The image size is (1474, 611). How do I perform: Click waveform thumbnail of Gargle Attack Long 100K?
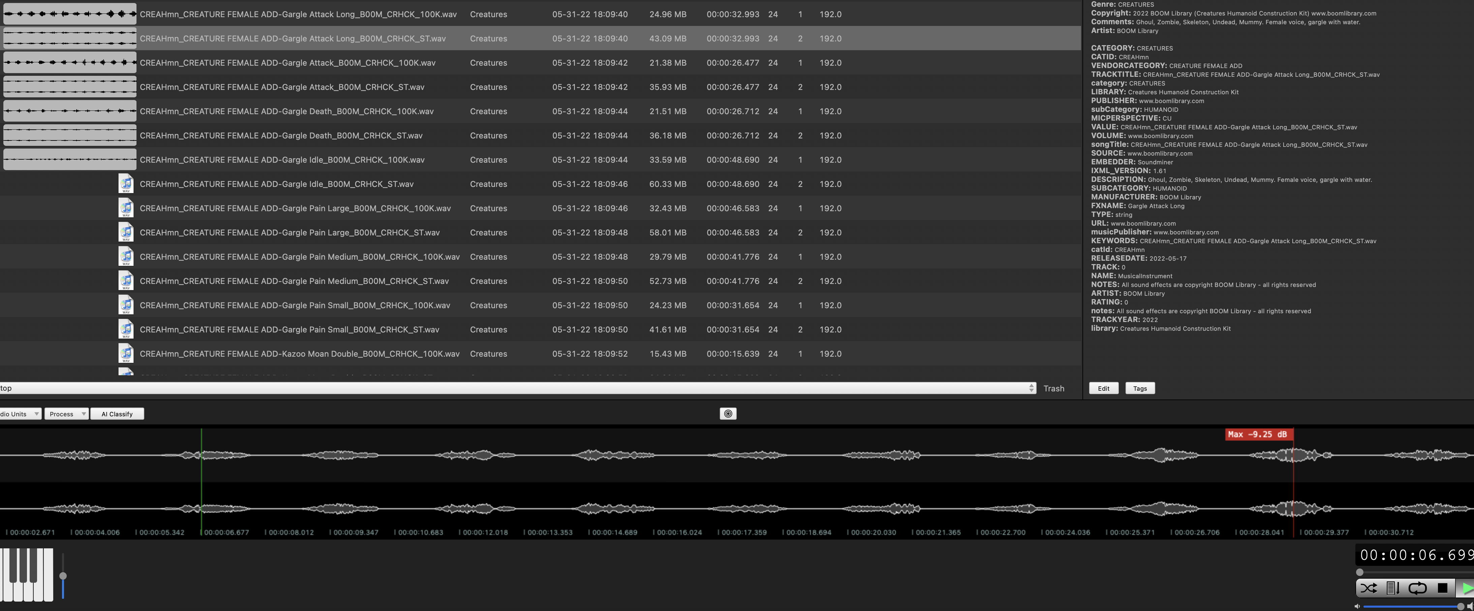tap(70, 14)
